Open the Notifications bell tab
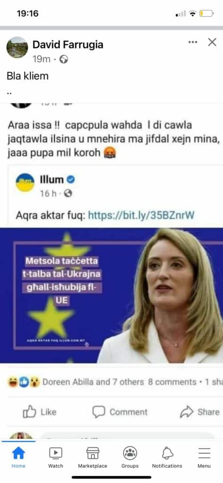This screenshot has width=223, height=483. coord(167,458)
